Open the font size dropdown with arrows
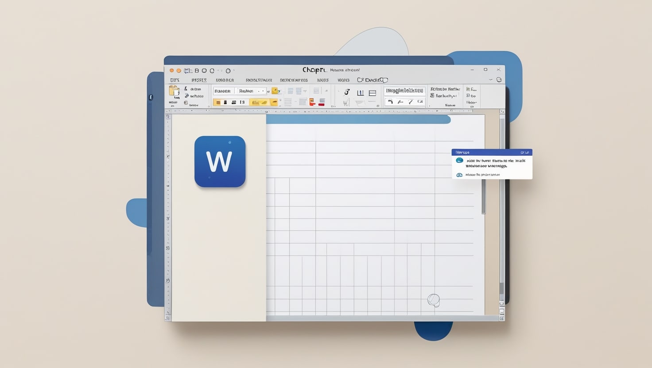The width and height of the screenshot is (652, 368). [x=251, y=91]
